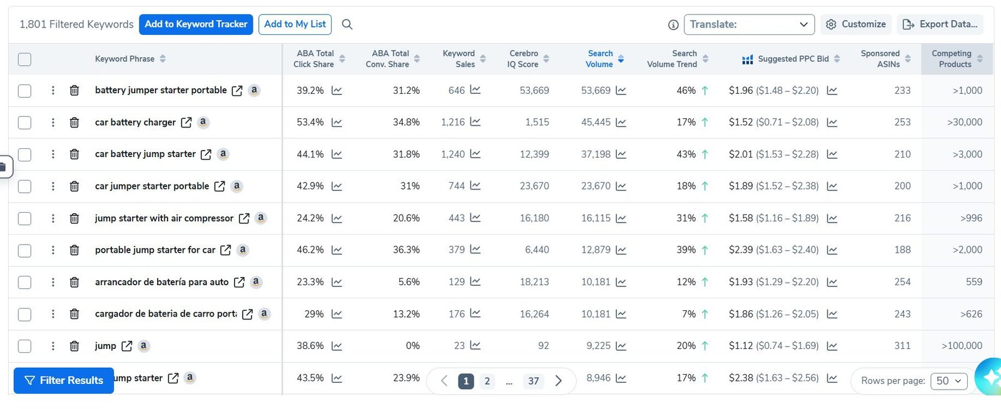Open row menu for 'car battery charger'

[x=53, y=123]
